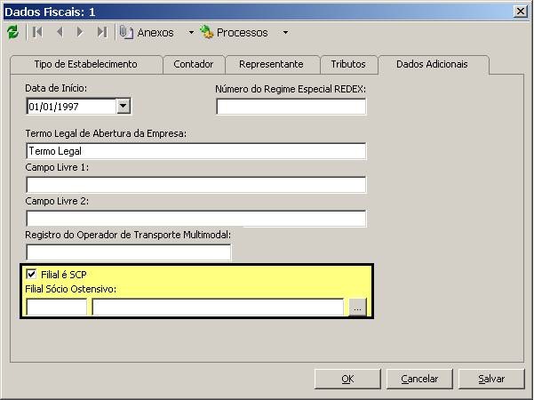This screenshot has height=400, width=534.
Task: Click the Processos toolbar label
Action: pos(243,33)
